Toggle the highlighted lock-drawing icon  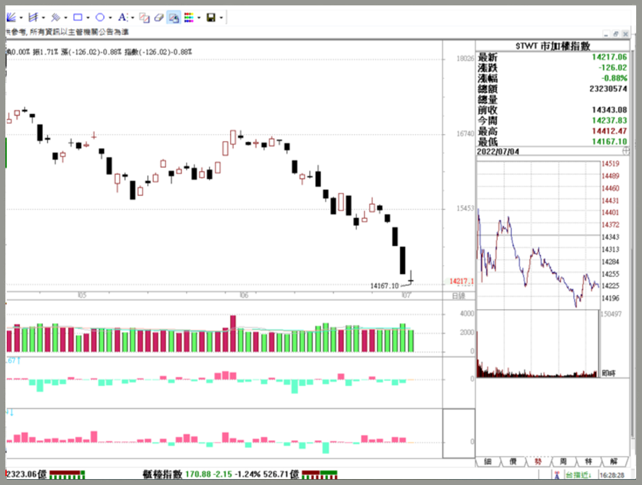pyautogui.click(x=174, y=18)
